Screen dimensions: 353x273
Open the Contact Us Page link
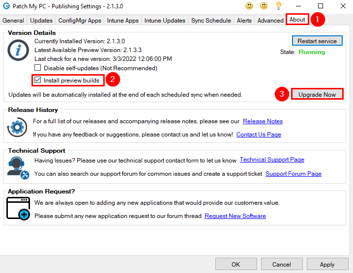click(259, 135)
